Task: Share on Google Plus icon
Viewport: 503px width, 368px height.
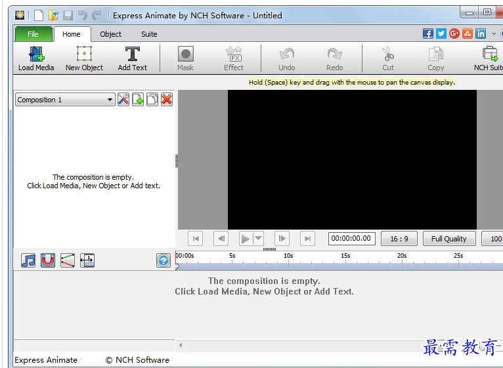Action: click(x=454, y=33)
